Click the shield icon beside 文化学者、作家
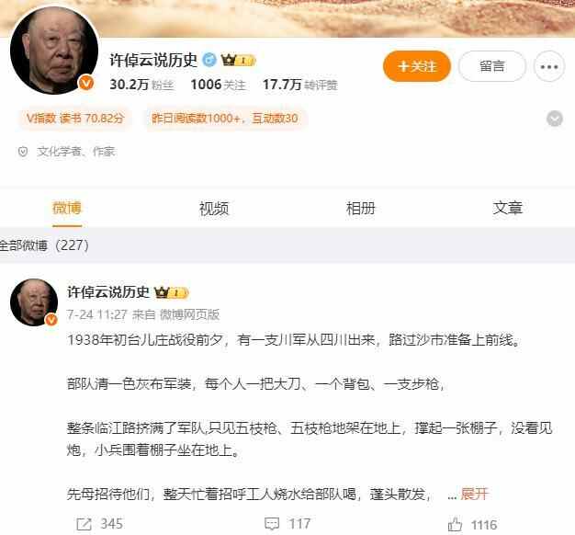Screen dimensions: 575x535 [23, 152]
